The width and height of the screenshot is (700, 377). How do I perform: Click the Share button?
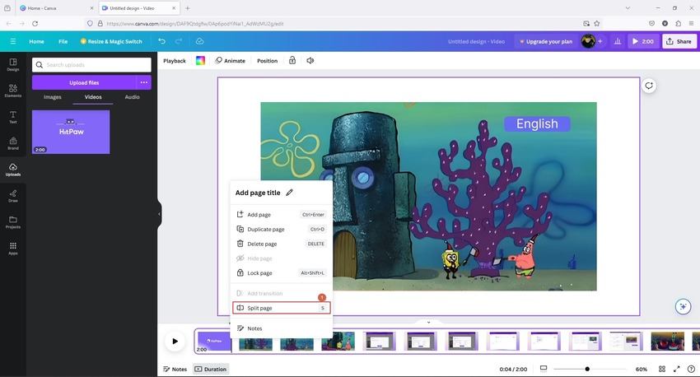point(679,41)
